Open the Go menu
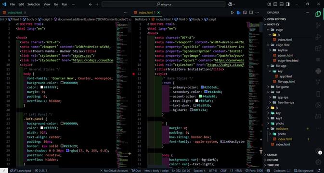 [x=56, y=4]
